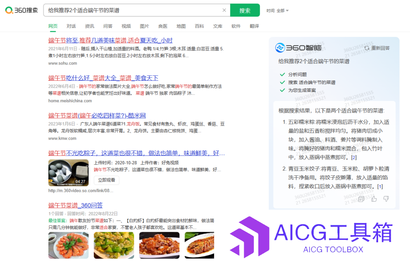The width and height of the screenshot is (410, 262).
Task: Click the 上传时间: 2020-10-28 text
Action: tap(115, 163)
